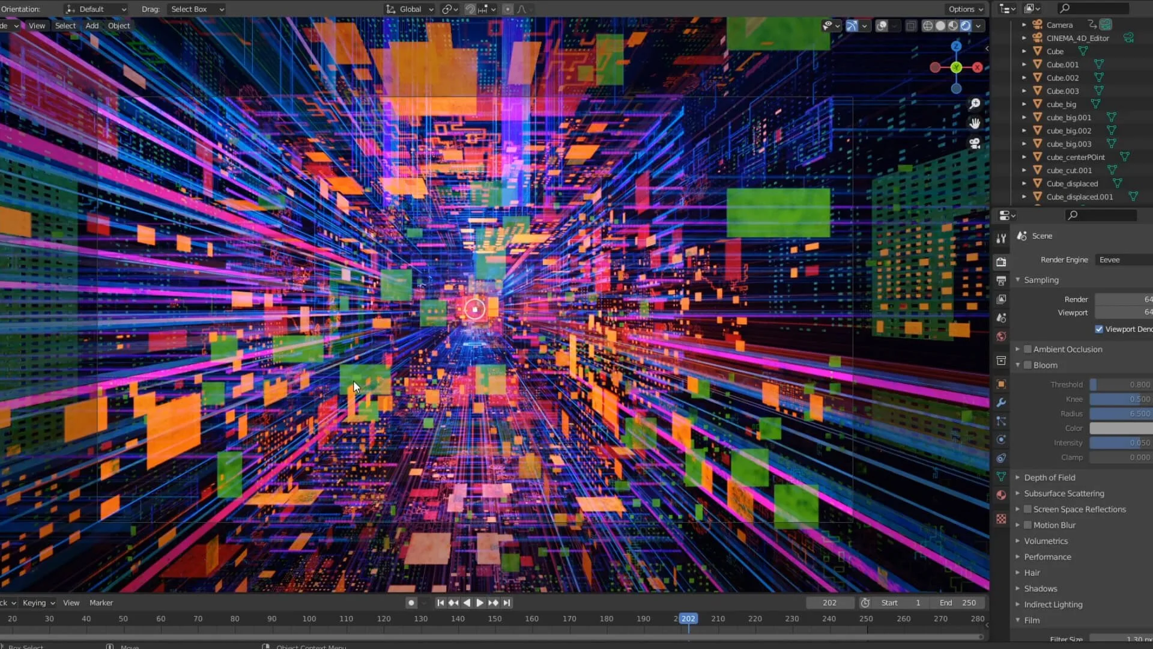Viewport: 1153px width, 649px height.
Task: Select wireframe viewport shading mode
Action: pos(928,26)
